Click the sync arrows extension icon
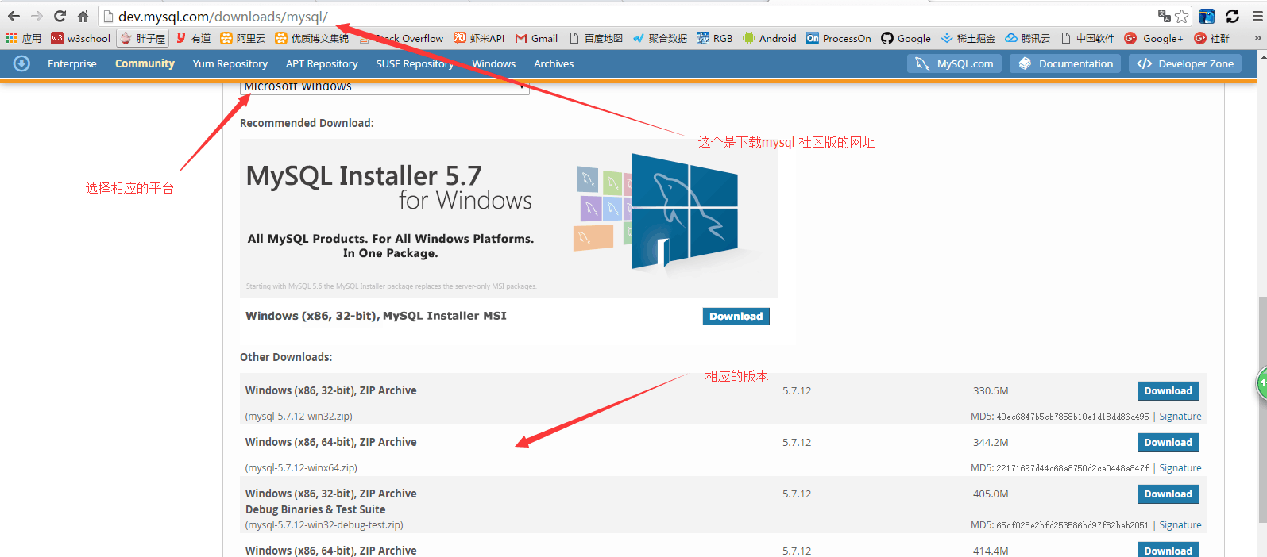 (x=1233, y=16)
